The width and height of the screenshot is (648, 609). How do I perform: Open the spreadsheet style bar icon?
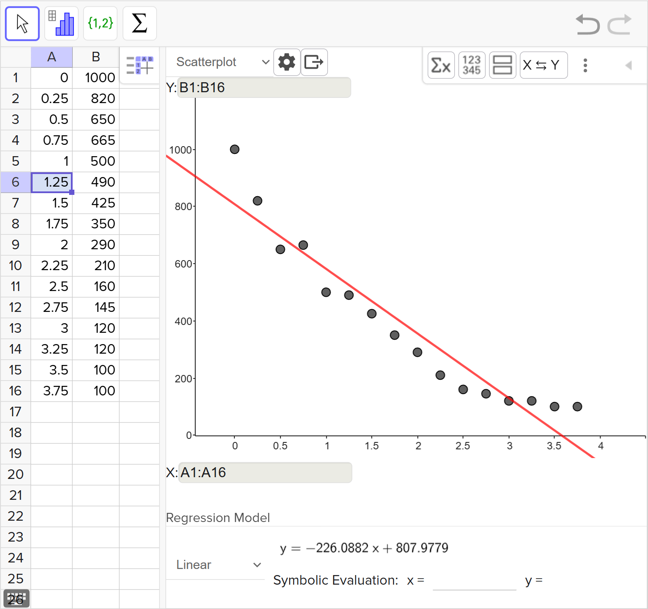[x=140, y=65]
